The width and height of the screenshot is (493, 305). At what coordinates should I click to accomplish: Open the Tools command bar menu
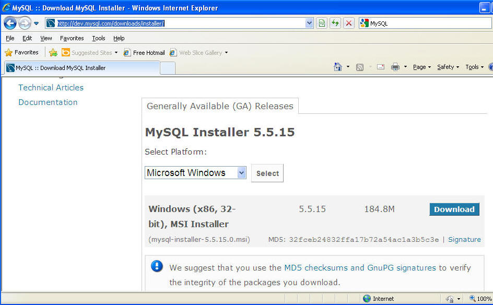[x=474, y=67]
